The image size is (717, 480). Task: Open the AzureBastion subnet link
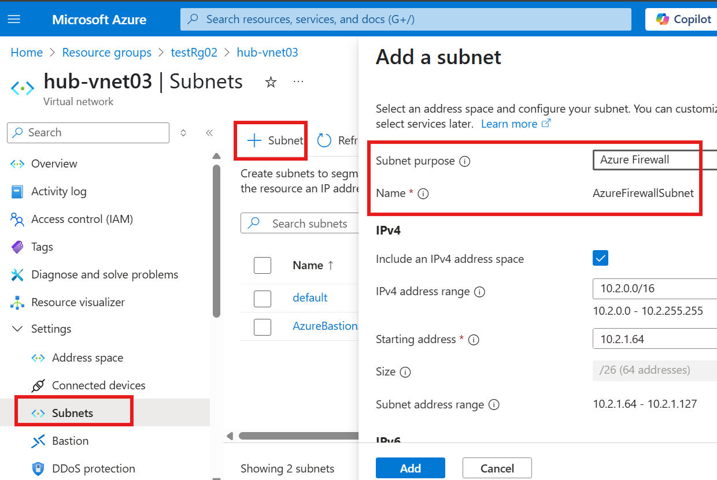point(325,326)
